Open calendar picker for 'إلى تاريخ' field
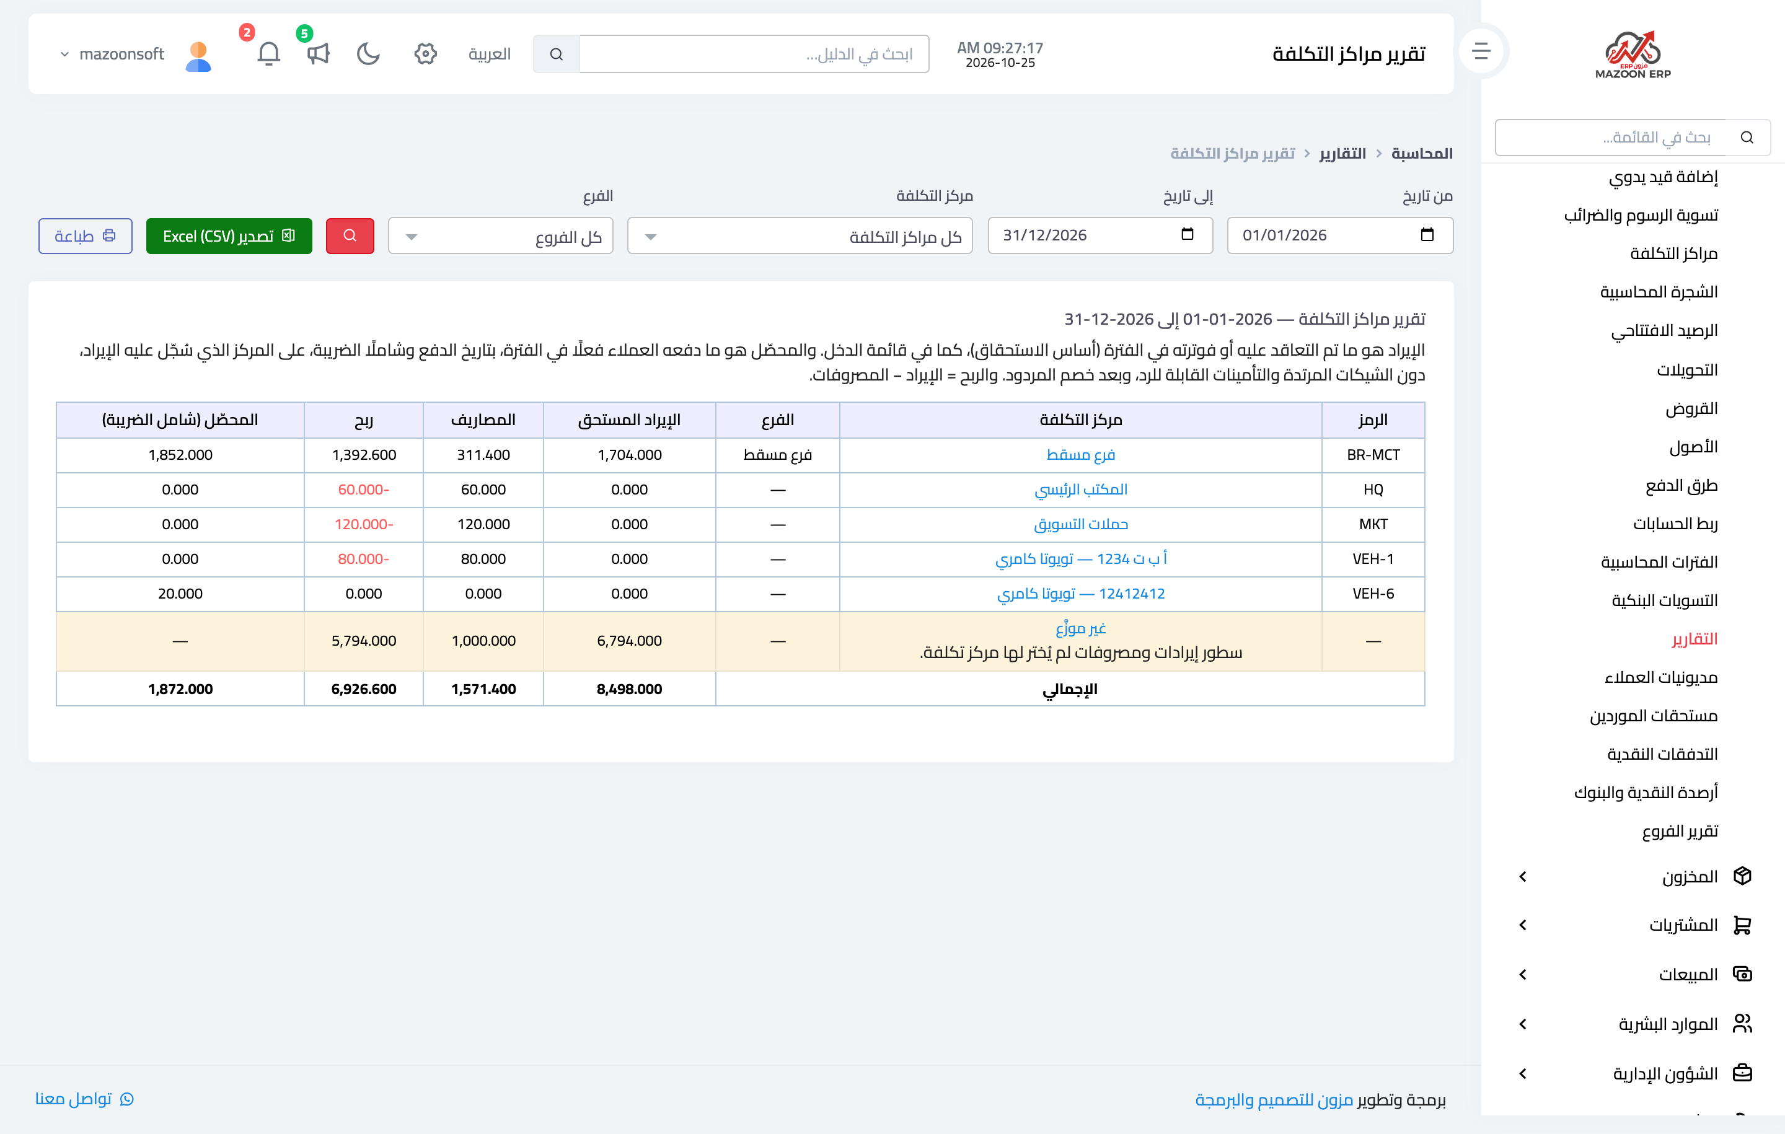Image resolution: width=1785 pixels, height=1134 pixels. pos(1187,235)
